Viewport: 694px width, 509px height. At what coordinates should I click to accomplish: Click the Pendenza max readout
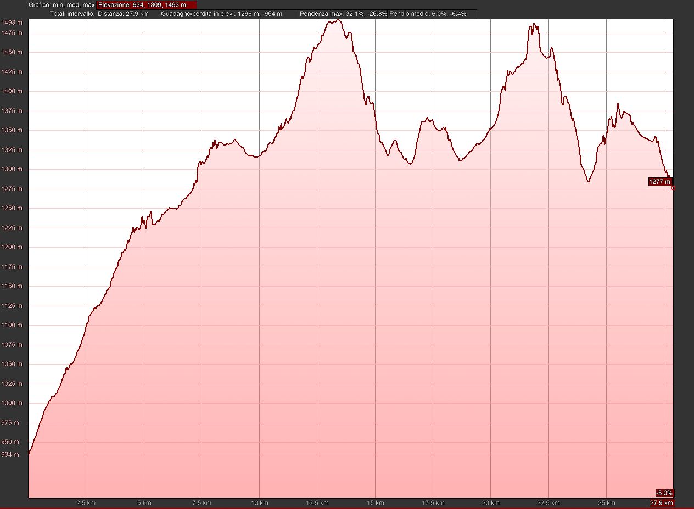pyautogui.click(x=343, y=14)
